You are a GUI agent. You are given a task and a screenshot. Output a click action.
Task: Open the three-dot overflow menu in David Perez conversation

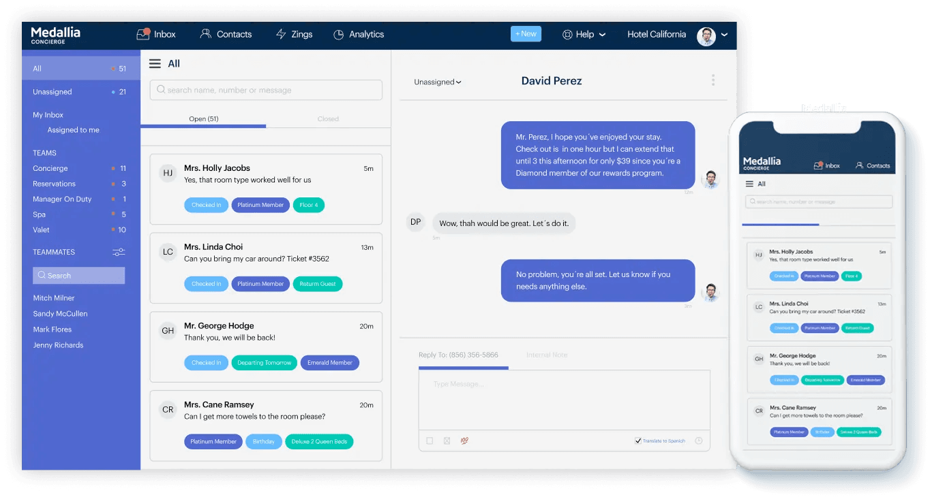pyautogui.click(x=713, y=80)
